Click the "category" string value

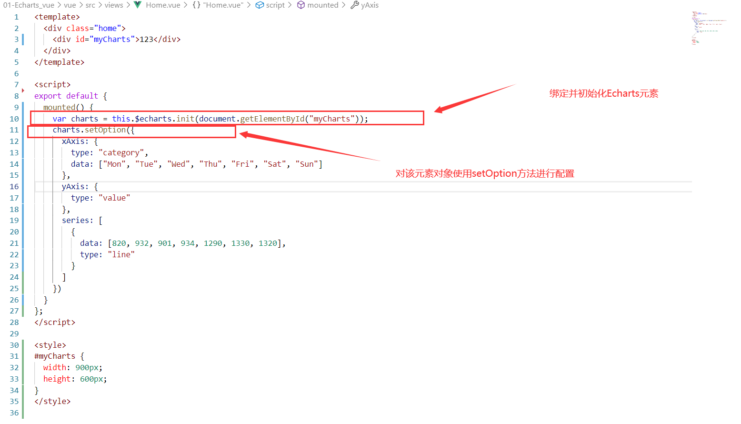point(121,153)
